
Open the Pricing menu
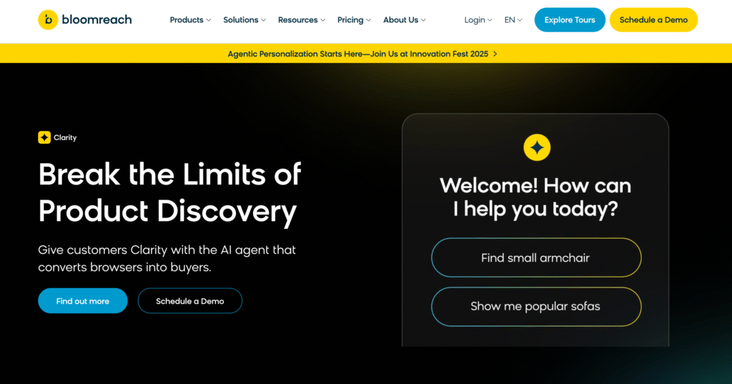355,20
